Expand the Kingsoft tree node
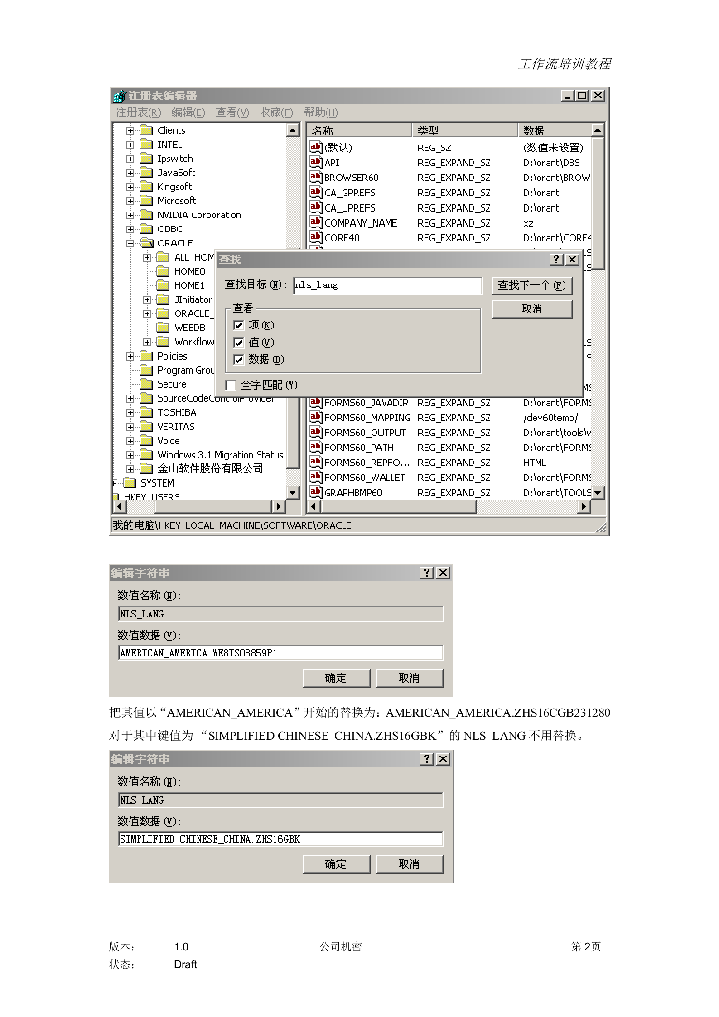The image size is (719, 1017). pos(130,187)
